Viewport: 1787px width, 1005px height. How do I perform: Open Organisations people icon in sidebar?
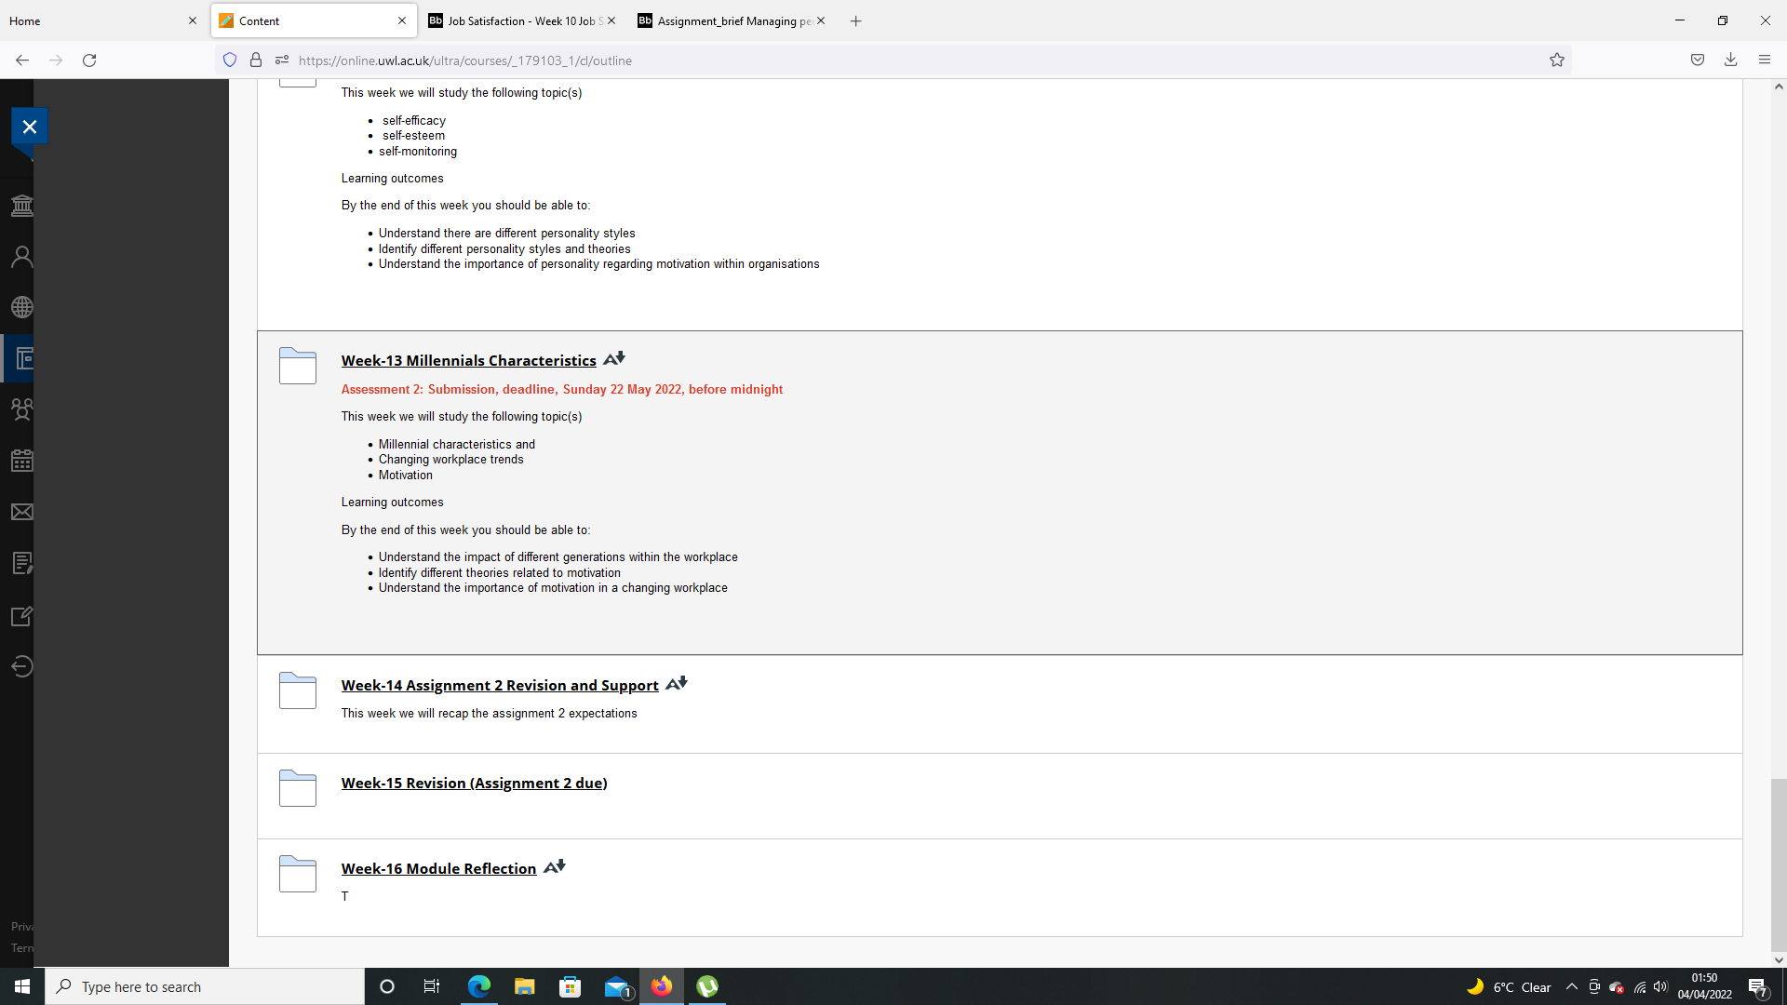tap(21, 409)
